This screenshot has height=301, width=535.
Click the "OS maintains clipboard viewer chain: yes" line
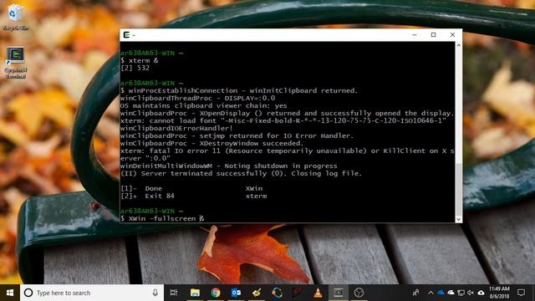point(204,106)
